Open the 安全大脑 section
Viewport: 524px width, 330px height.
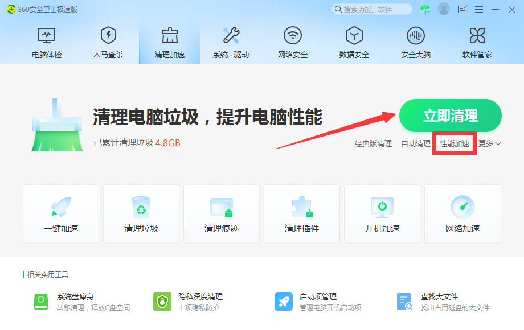coord(416,43)
